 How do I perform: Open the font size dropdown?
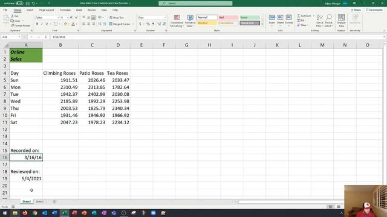(67, 17)
